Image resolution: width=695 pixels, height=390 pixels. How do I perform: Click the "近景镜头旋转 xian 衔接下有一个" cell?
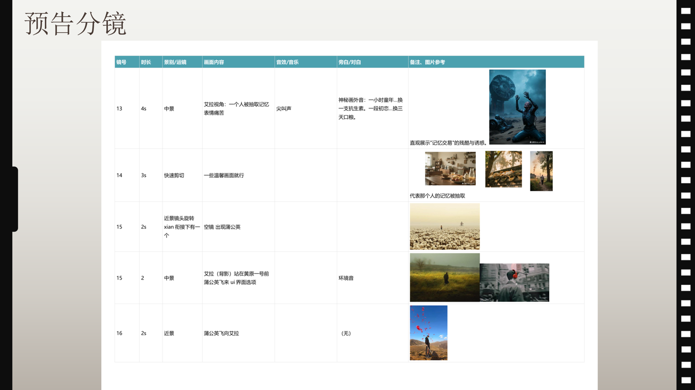(182, 227)
